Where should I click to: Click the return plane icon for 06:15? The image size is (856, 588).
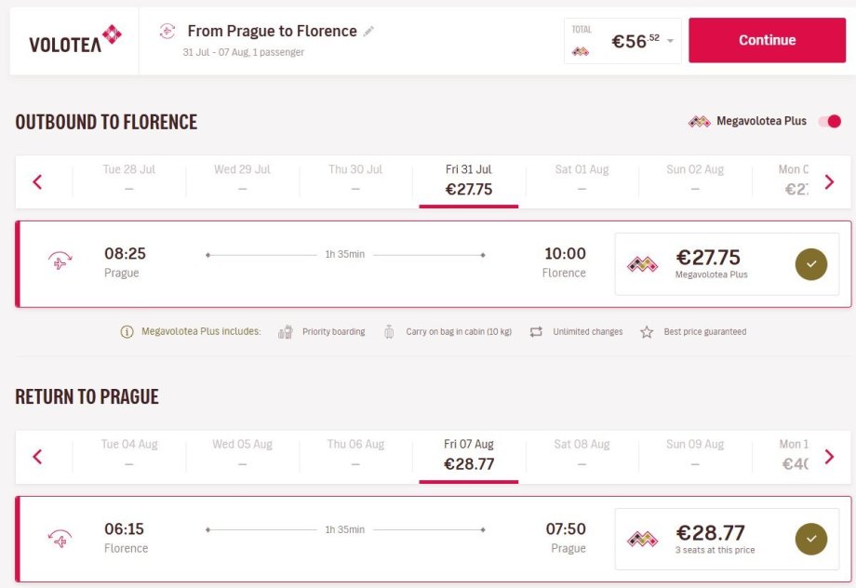click(x=60, y=538)
